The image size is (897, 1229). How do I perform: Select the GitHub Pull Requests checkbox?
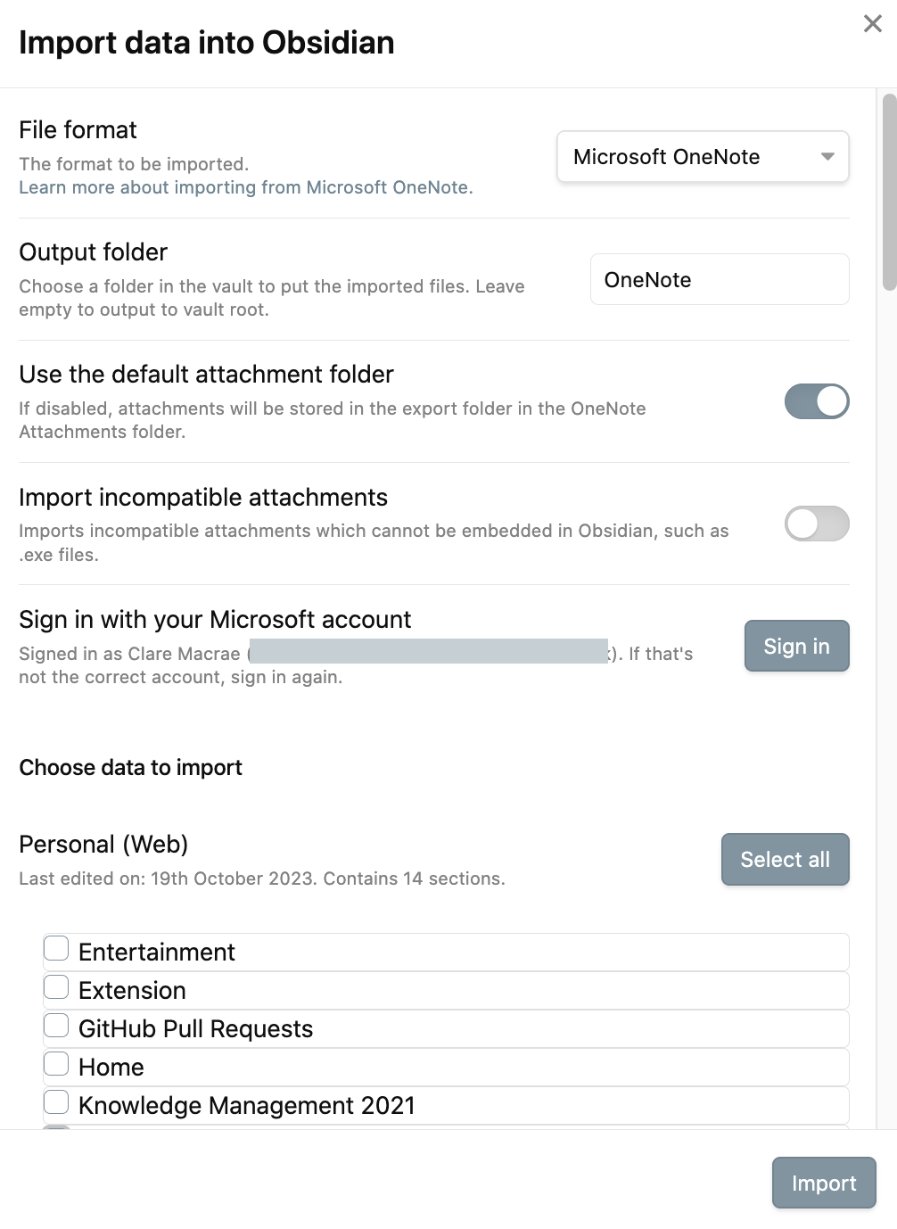[56, 1026]
